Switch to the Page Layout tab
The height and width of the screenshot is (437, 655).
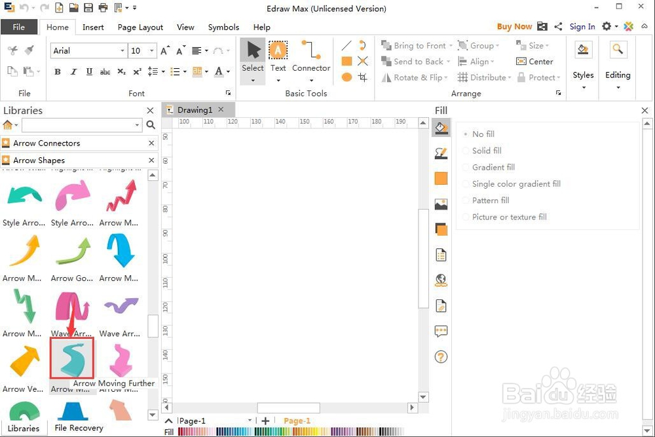[140, 27]
